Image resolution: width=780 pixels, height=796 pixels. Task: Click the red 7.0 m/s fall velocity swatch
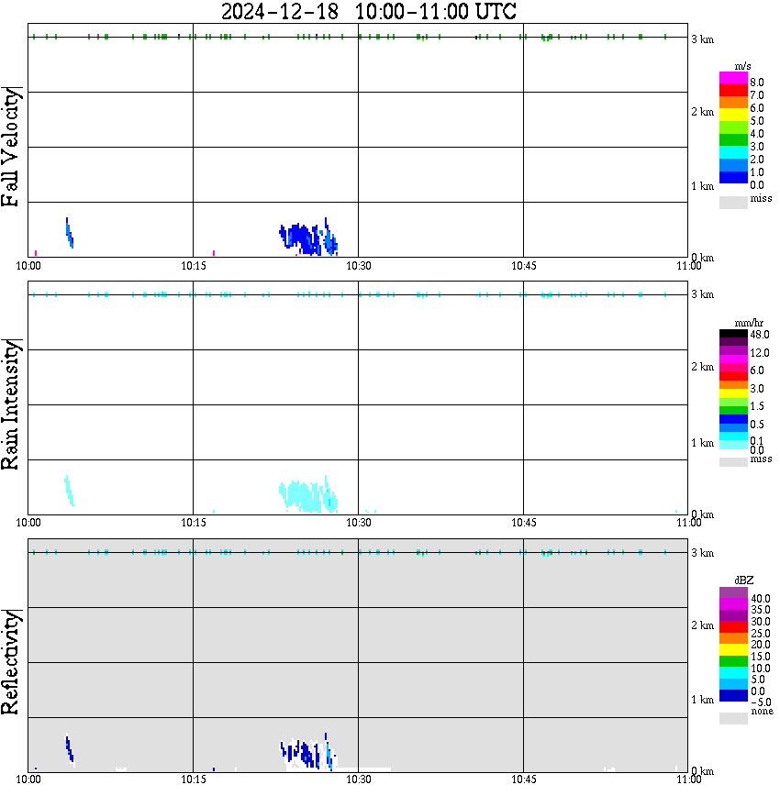point(733,89)
